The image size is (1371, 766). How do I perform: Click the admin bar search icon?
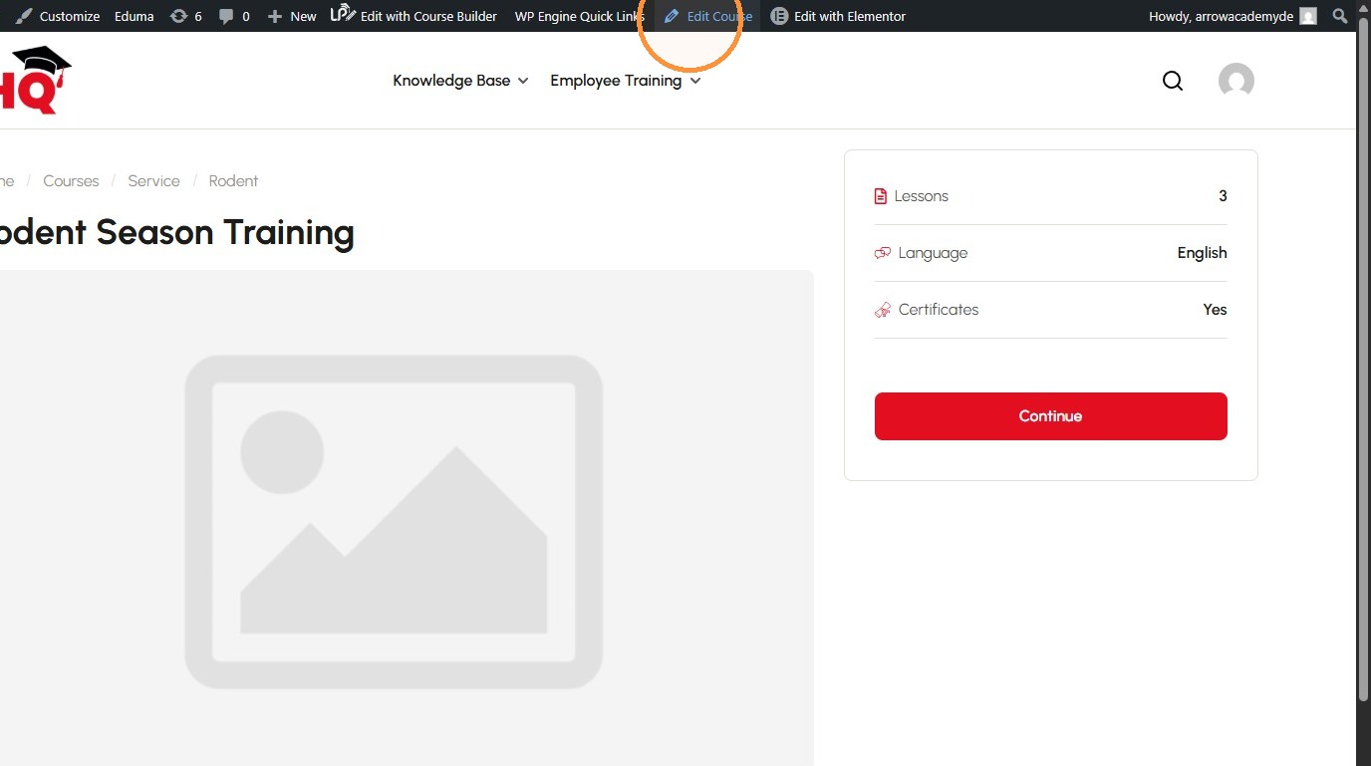(x=1340, y=16)
